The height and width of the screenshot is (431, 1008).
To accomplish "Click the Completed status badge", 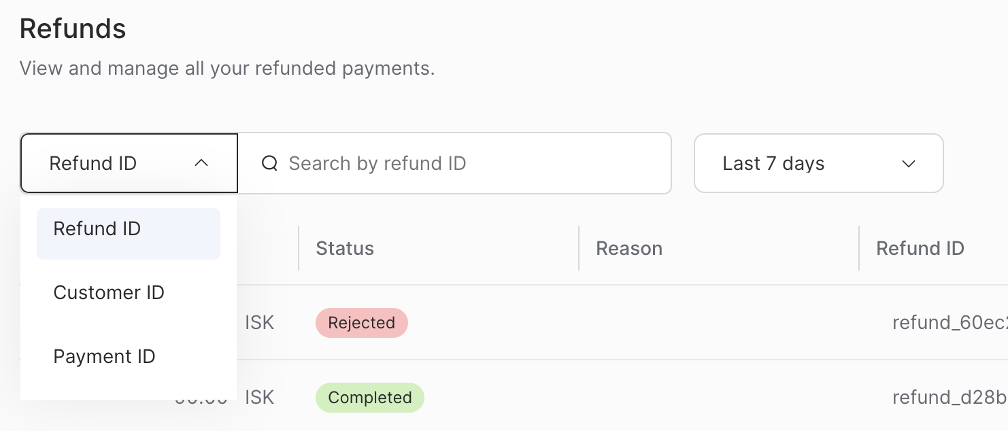I will [x=369, y=398].
